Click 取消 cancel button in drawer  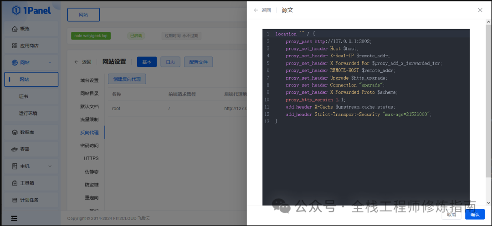click(x=451, y=215)
